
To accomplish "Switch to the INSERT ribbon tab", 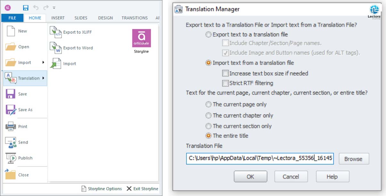I will (x=58, y=18).
